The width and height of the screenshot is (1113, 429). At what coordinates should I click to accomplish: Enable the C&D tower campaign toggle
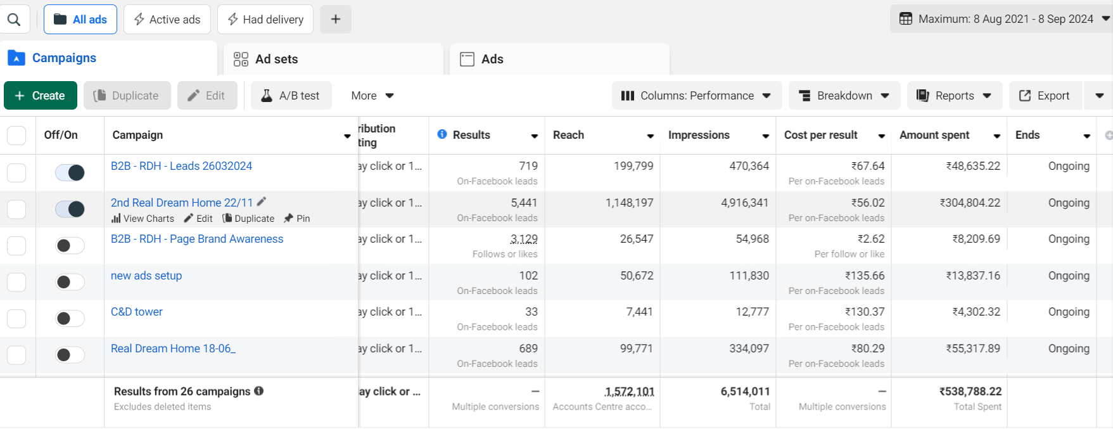click(x=70, y=318)
